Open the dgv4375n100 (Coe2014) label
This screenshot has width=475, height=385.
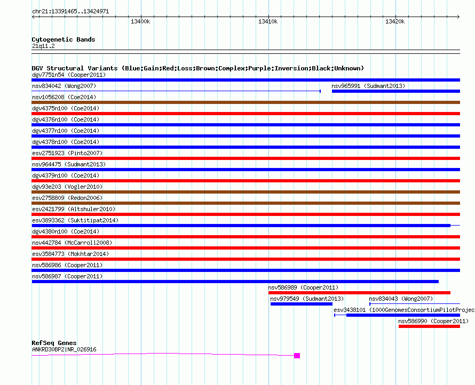click(66, 108)
